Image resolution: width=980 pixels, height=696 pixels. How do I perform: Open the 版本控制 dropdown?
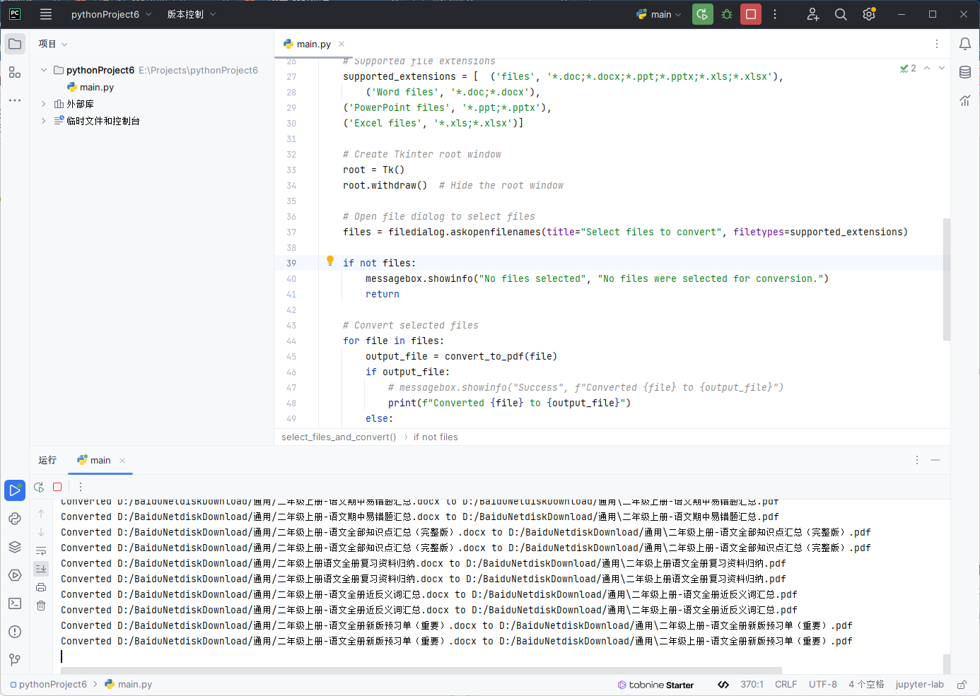(192, 14)
